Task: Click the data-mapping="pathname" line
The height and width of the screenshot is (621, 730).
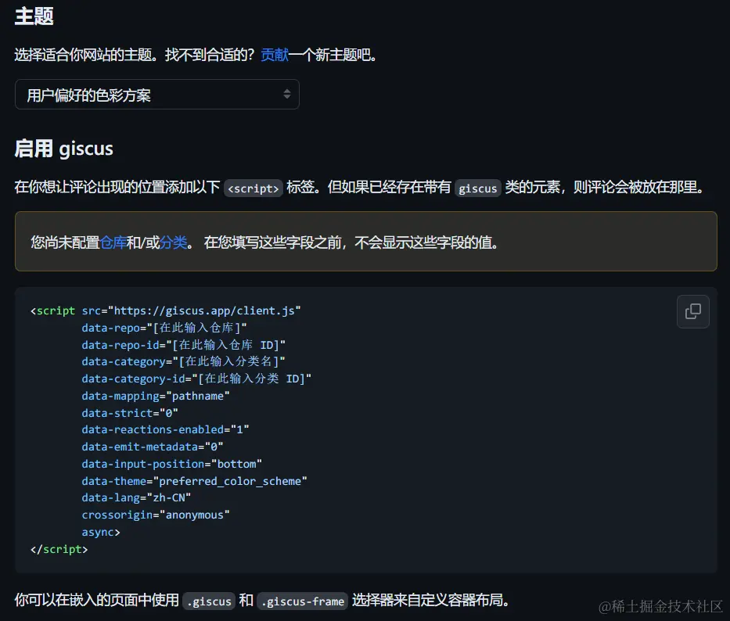Action: pos(156,397)
